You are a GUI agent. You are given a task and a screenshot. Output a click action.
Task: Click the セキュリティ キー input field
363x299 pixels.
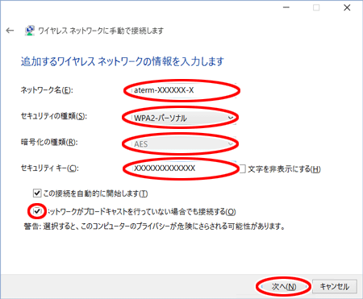tap(184, 168)
